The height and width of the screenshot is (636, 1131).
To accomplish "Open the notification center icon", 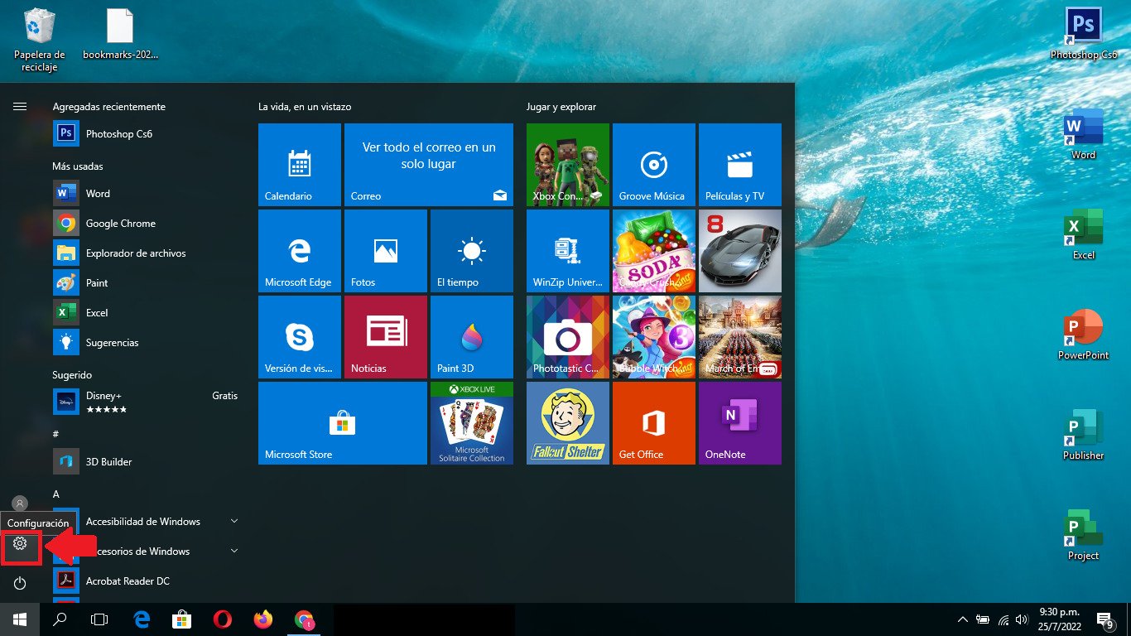I will click(x=1105, y=619).
